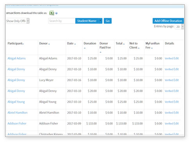Select the Entries by page label
189x142 pixels.
point(164,26)
